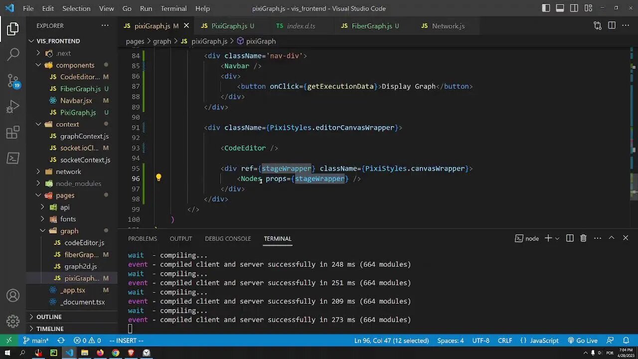Expand the OUTLINE section
This screenshot has width=638, height=359.
[x=49, y=317]
